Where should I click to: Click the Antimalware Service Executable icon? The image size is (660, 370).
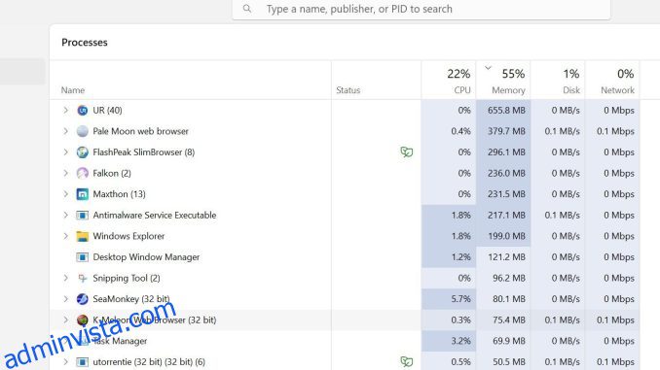coord(83,216)
